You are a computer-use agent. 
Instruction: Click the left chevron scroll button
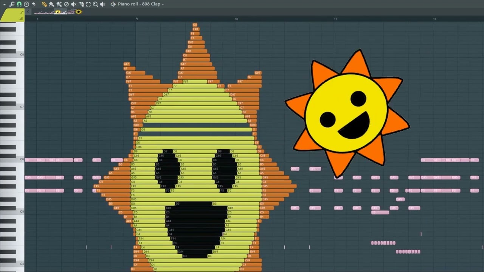point(28,12)
